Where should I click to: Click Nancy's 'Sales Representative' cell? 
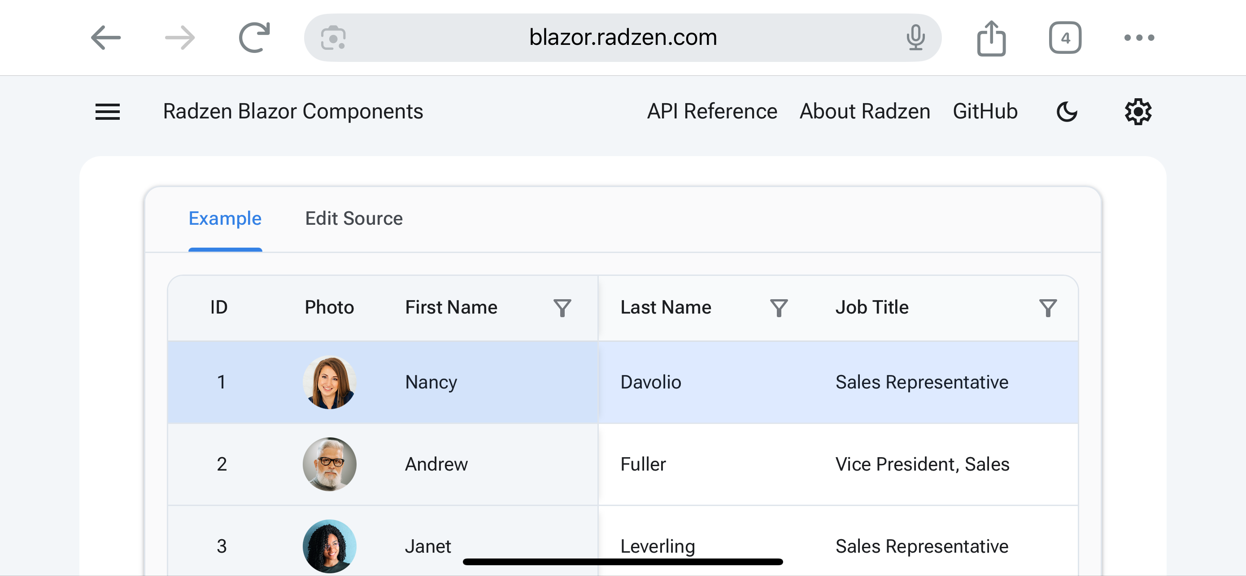[x=922, y=383]
